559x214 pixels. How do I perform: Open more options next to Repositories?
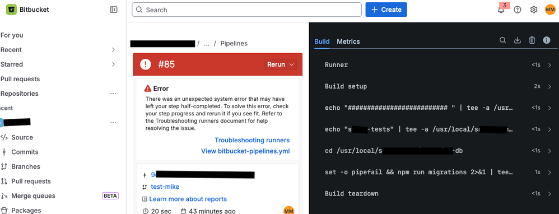[x=113, y=94]
